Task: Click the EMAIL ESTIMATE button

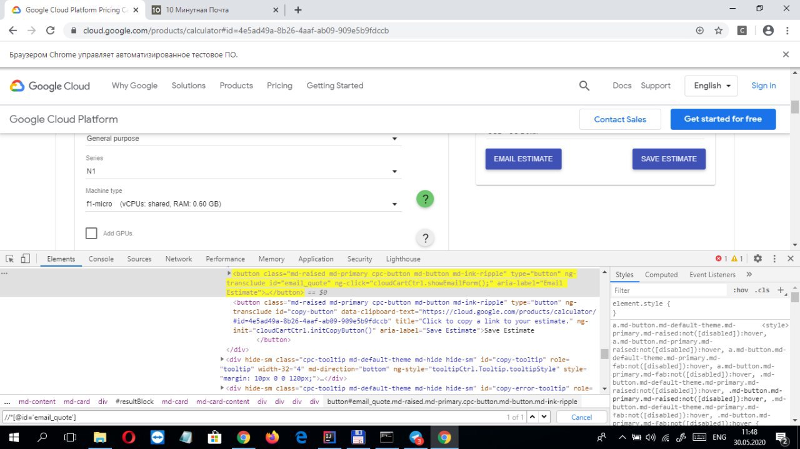Action: pos(523,159)
